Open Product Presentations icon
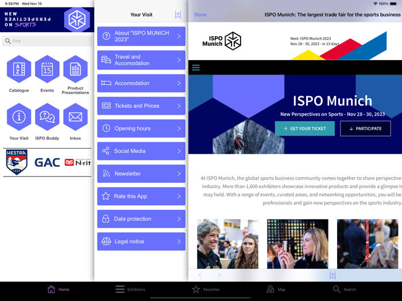 pos(75,69)
